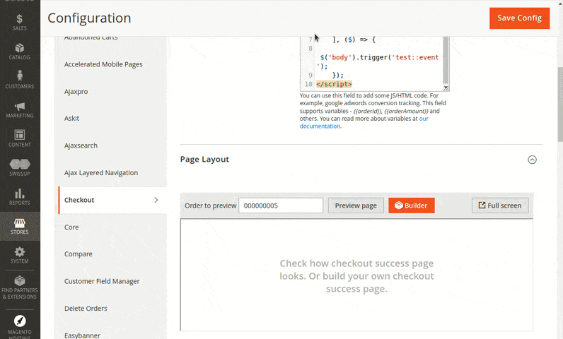Screen dimensions: 563x339
Task: Follow the 'our documentation' link
Action: point(364,122)
